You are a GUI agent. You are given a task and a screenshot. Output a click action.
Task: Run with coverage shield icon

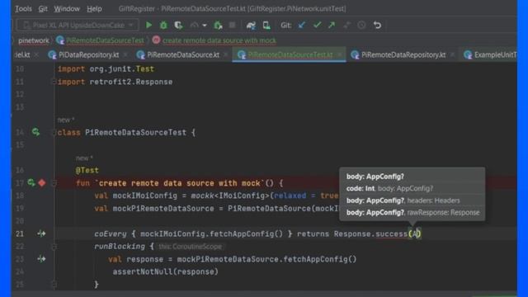[x=178, y=25]
